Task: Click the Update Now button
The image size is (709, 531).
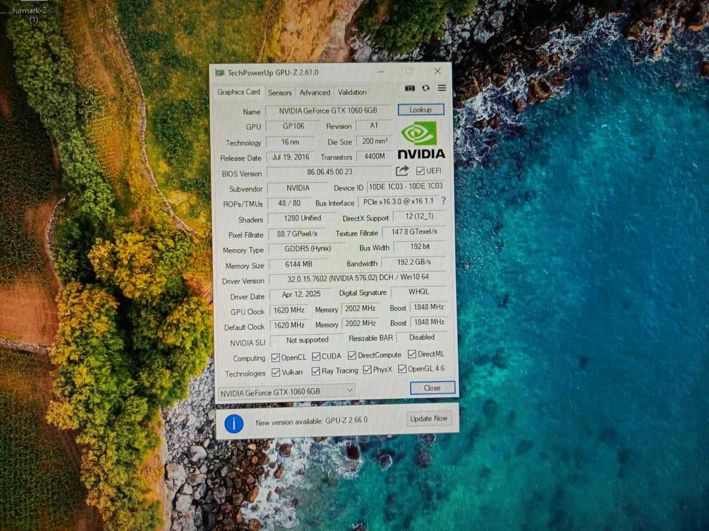Action: [429, 418]
